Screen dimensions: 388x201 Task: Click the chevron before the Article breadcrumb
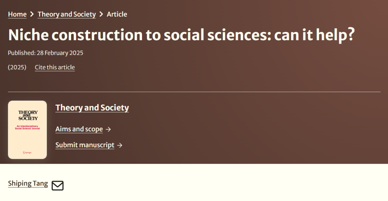click(x=101, y=14)
